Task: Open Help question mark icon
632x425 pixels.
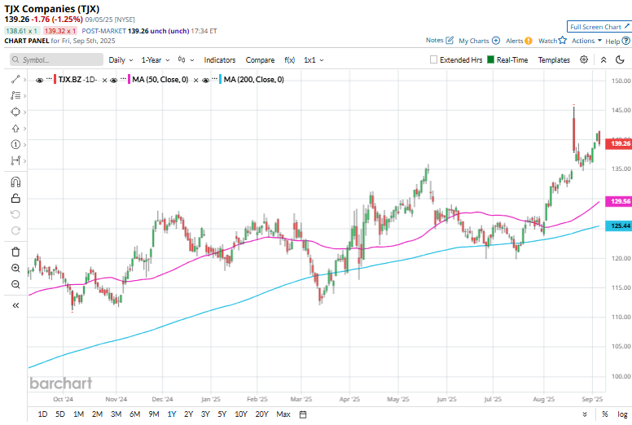Action: coord(625,41)
